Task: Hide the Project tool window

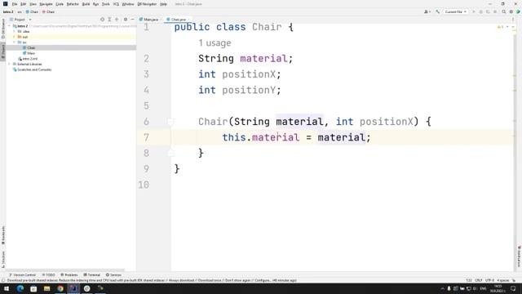Action: pos(132,20)
